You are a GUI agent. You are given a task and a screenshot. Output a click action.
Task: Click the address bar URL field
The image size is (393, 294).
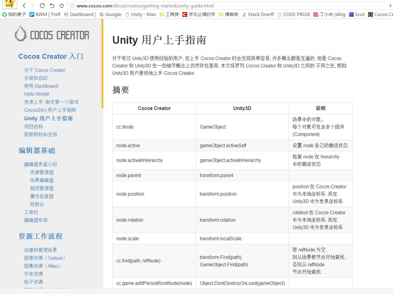pos(230,6)
